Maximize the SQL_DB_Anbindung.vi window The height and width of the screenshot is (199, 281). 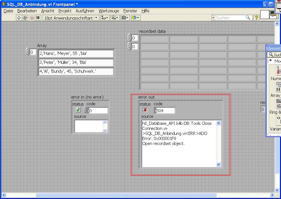(x=271, y=4)
